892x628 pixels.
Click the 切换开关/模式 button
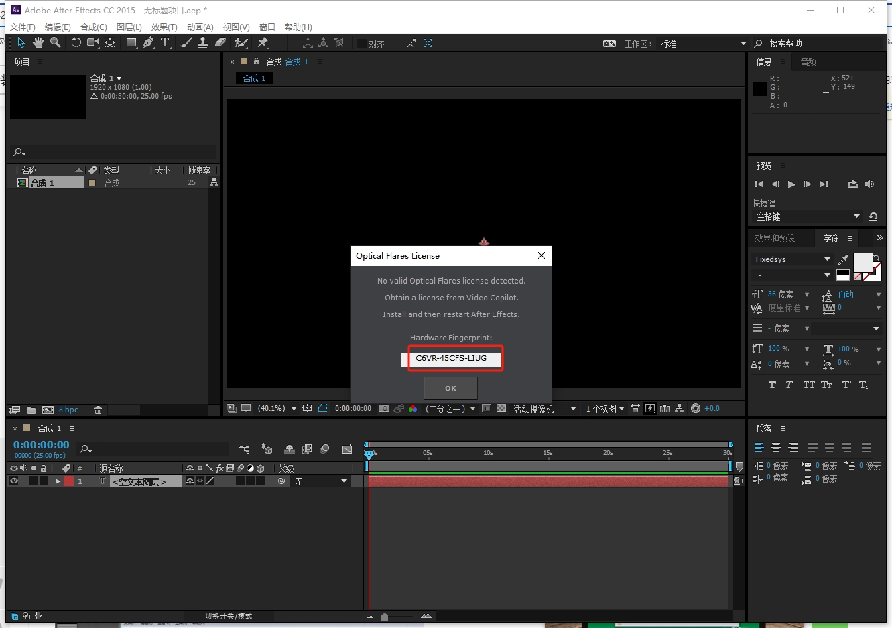[229, 616]
